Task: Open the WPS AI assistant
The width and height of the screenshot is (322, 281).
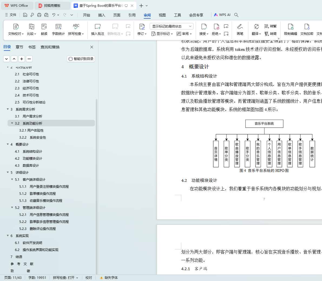Action: 222,15
